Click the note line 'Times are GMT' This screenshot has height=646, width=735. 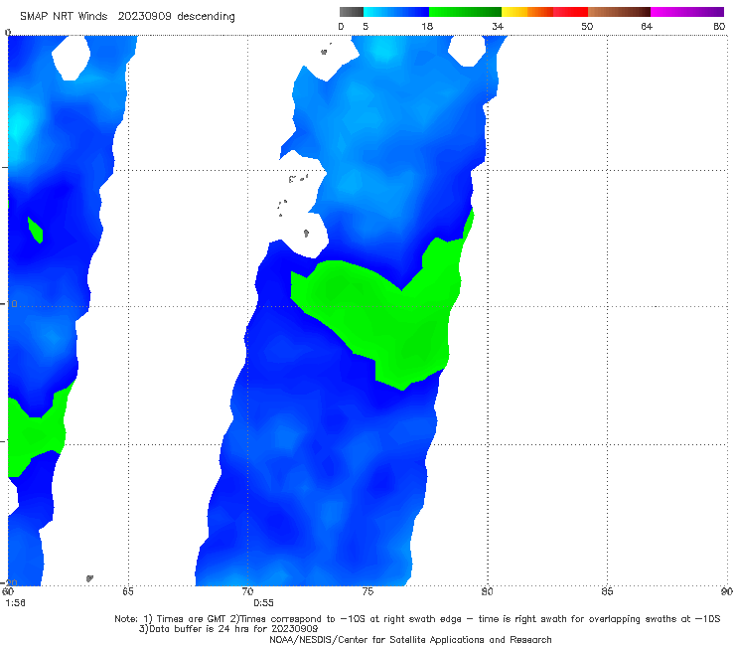[192, 619]
